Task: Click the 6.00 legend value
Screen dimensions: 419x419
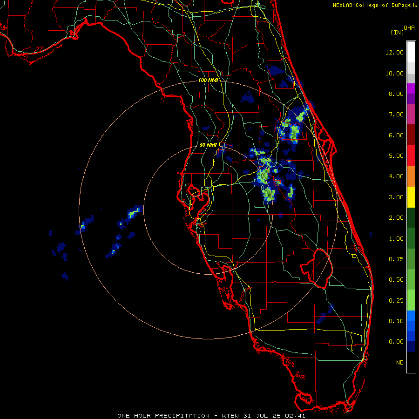Action: 396,135
